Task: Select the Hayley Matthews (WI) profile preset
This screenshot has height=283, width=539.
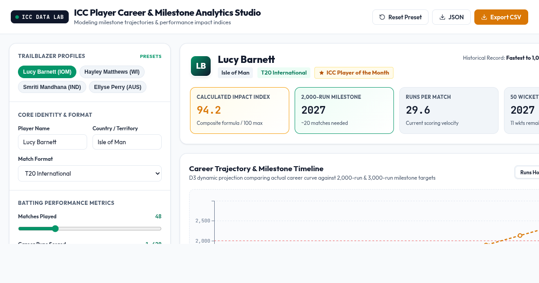Action: (x=112, y=72)
